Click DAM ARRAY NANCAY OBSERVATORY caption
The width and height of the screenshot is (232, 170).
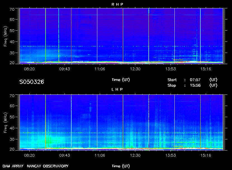(35, 166)
